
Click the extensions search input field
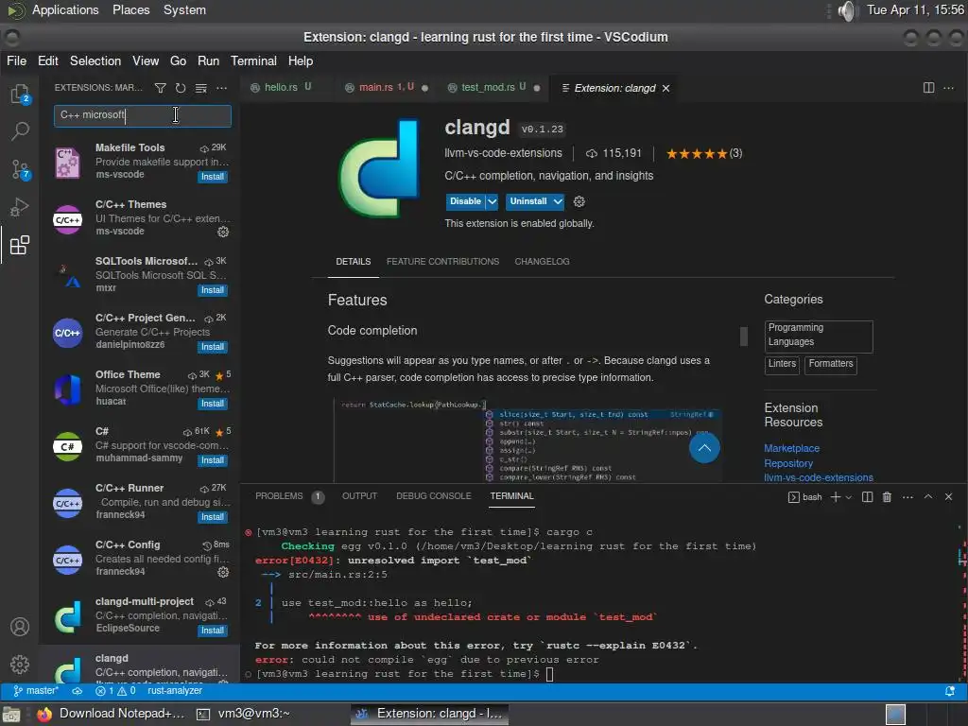143,115
